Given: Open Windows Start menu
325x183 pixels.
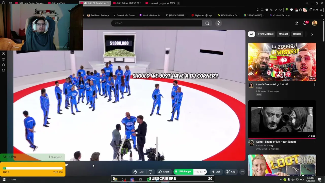Looking at the screenshot, I should click(4, 179).
